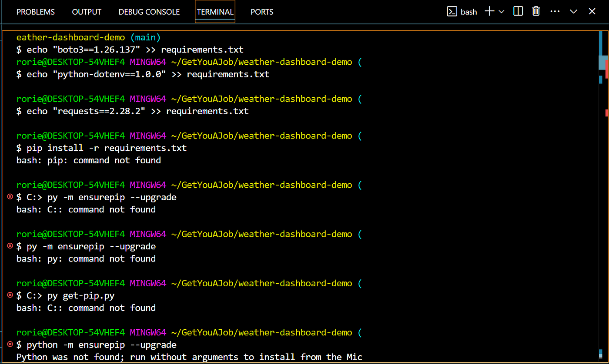This screenshot has width=609, height=364.
Task: Click 'bash: py: command not found' output
Action: click(86, 258)
